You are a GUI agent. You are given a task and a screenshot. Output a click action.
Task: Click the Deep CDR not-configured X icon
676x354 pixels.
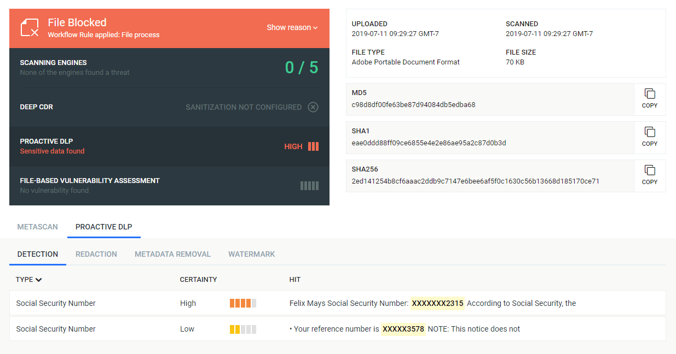313,107
